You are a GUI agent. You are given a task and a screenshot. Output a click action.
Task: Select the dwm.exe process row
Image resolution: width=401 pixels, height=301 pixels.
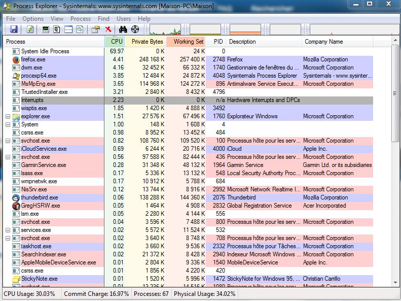[x=188, y=68]
